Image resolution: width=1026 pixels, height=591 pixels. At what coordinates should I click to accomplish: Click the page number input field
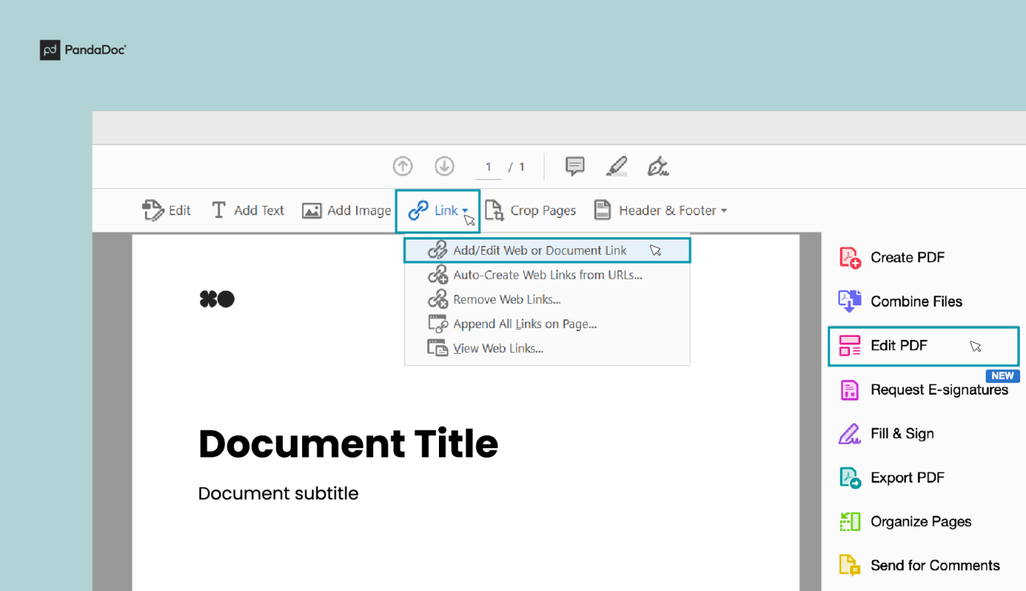coord(488,168)
